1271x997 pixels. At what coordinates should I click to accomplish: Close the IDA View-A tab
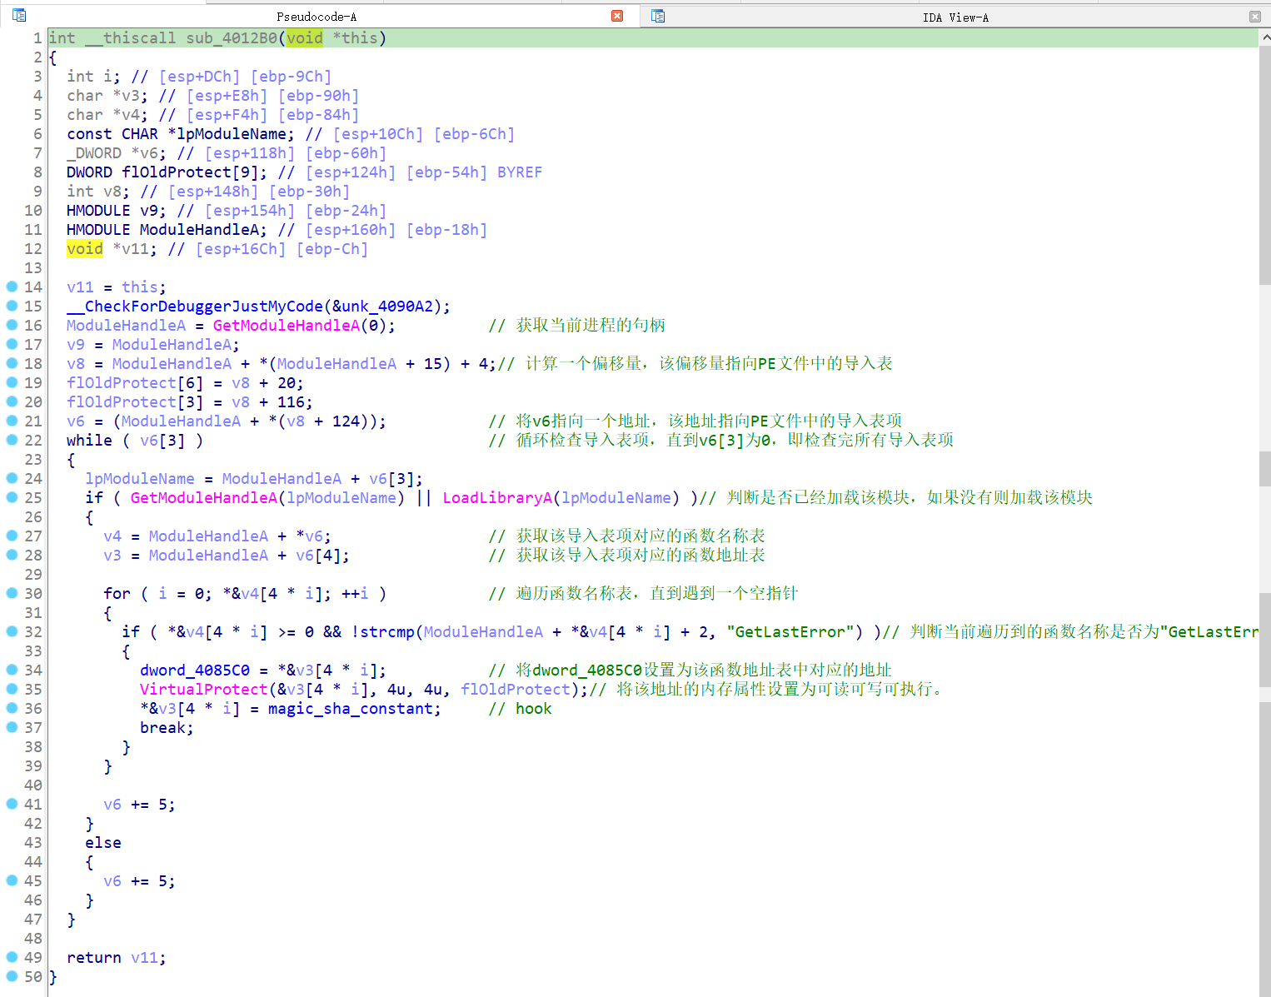tap(1254, 17)
